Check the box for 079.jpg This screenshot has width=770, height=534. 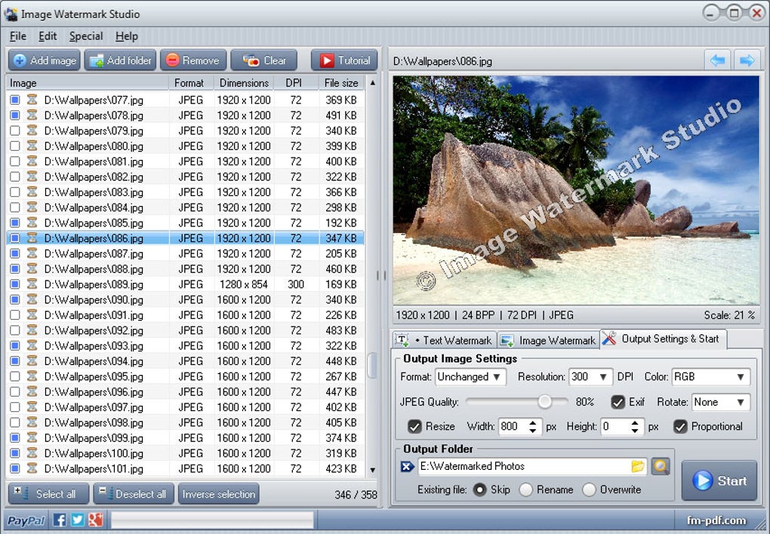click(15, 130)
